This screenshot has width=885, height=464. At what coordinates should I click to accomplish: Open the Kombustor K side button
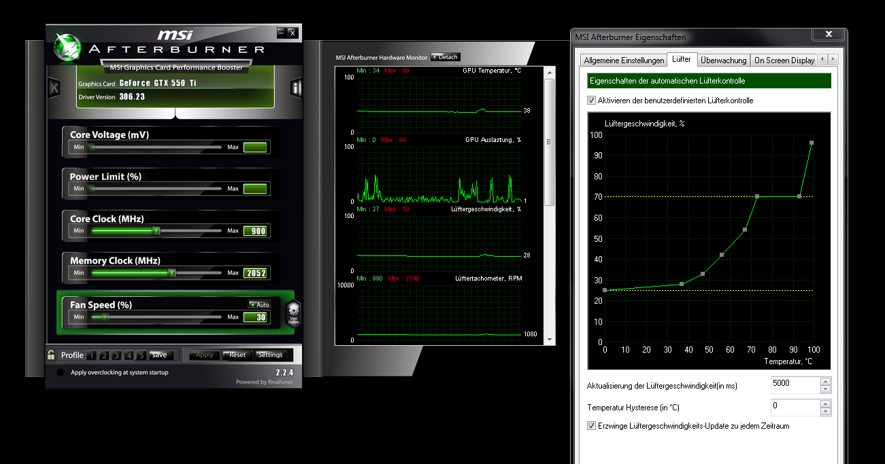tap(54, 88)
